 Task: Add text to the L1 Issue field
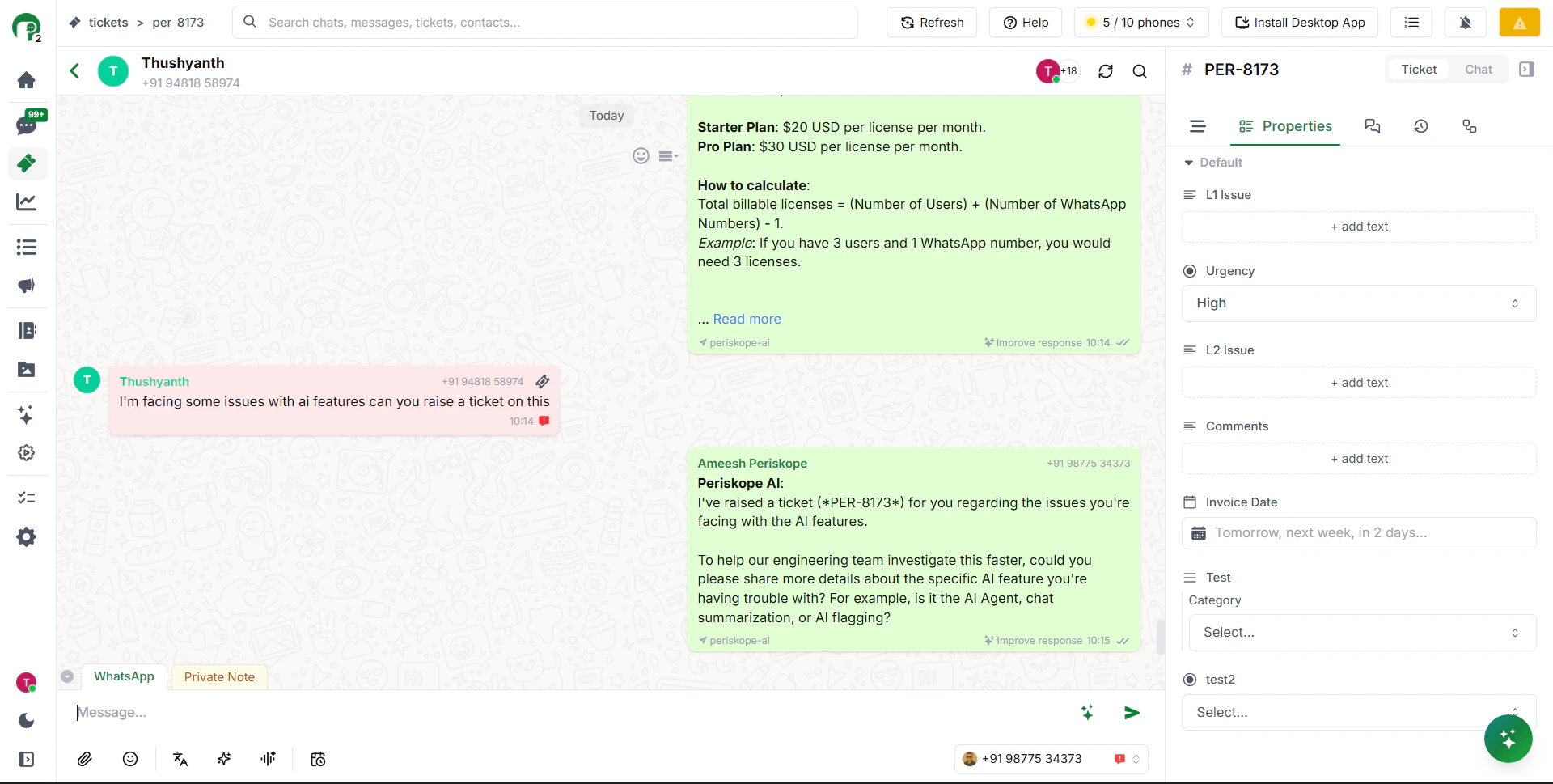pyautogui.click(x=1359, y=227)
